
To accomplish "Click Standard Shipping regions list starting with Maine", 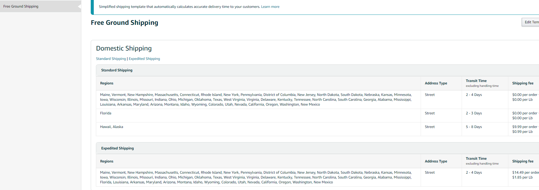I will tap(256, 100).
